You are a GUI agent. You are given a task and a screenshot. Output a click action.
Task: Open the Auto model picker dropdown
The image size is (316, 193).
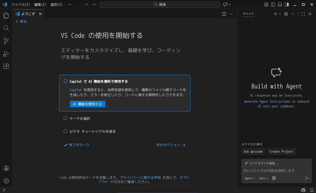[264, 178]
